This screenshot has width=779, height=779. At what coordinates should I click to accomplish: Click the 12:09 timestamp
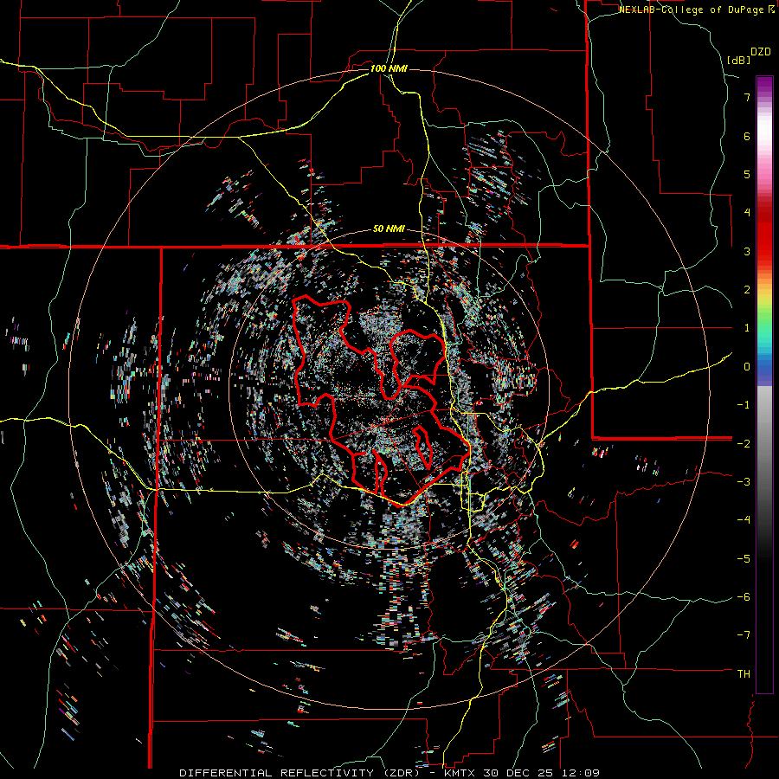click(579, 773)
